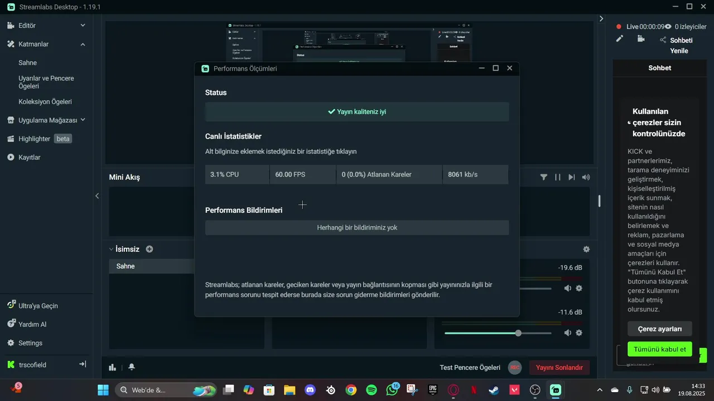Expand the Editör section in sidebar
Image resolution: width=714 pixels, height=401 pixels.
(83, 26)
